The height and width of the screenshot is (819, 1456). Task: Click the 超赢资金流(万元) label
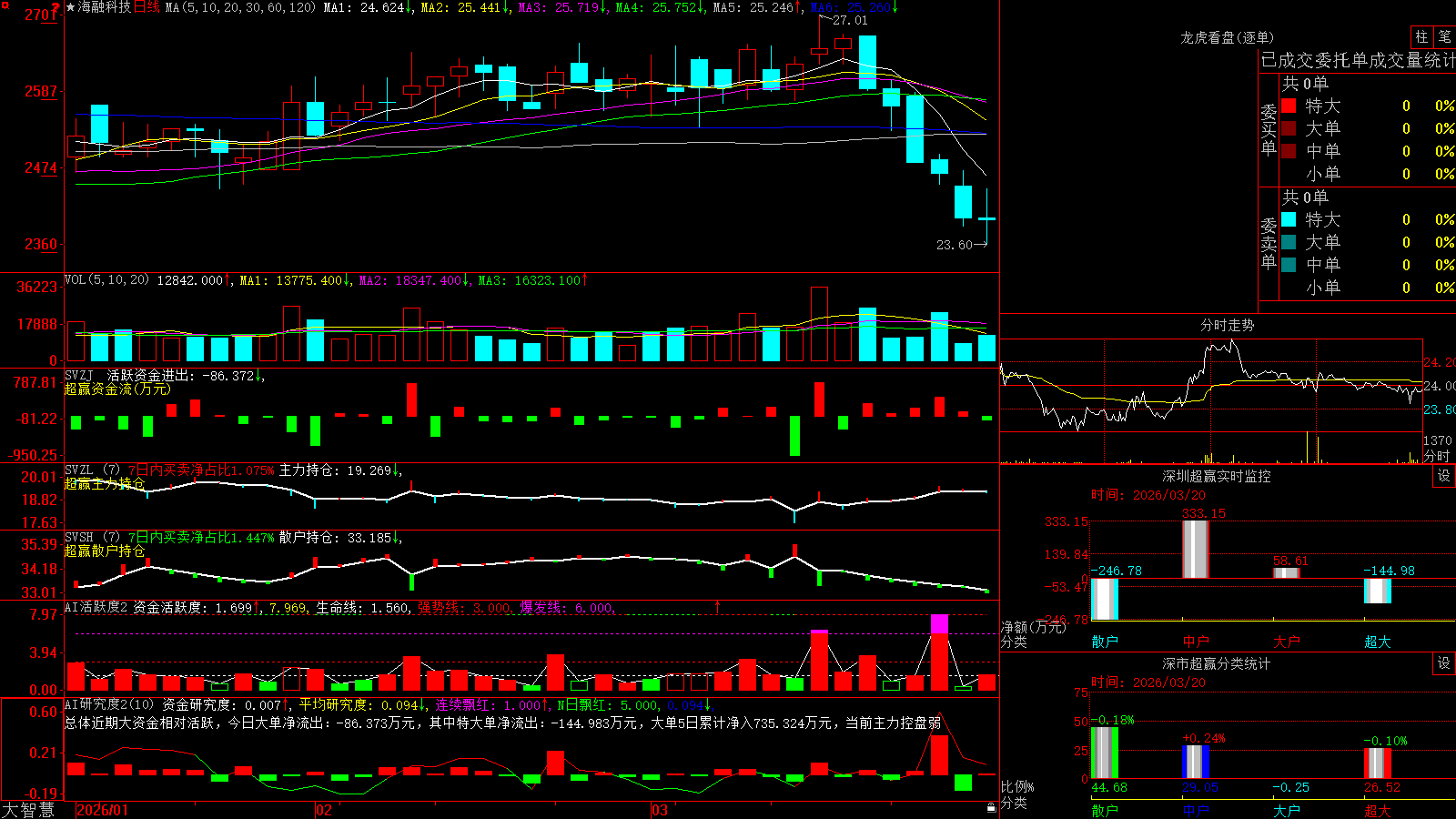[x=116, y=389]
